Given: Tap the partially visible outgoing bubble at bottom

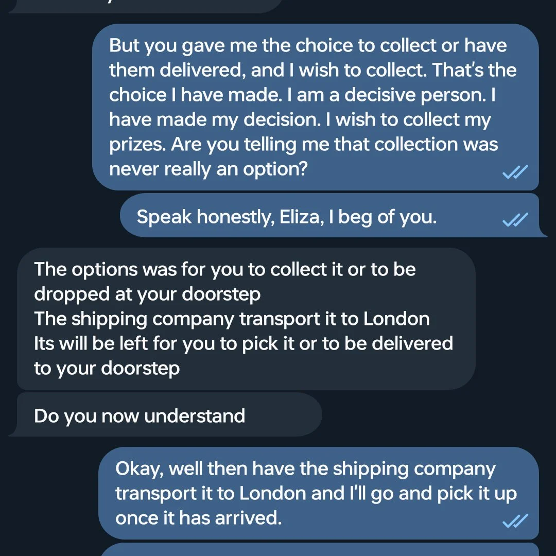Looking at the screenshot, I should point(320,550).
